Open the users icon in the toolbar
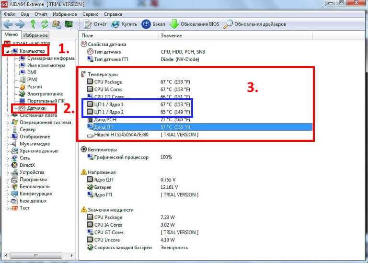 57,24
